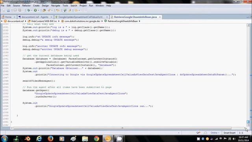Open Google Chrome from the taskbar
Viewport: 252px width, 142px height.
(x=96, y=138)
